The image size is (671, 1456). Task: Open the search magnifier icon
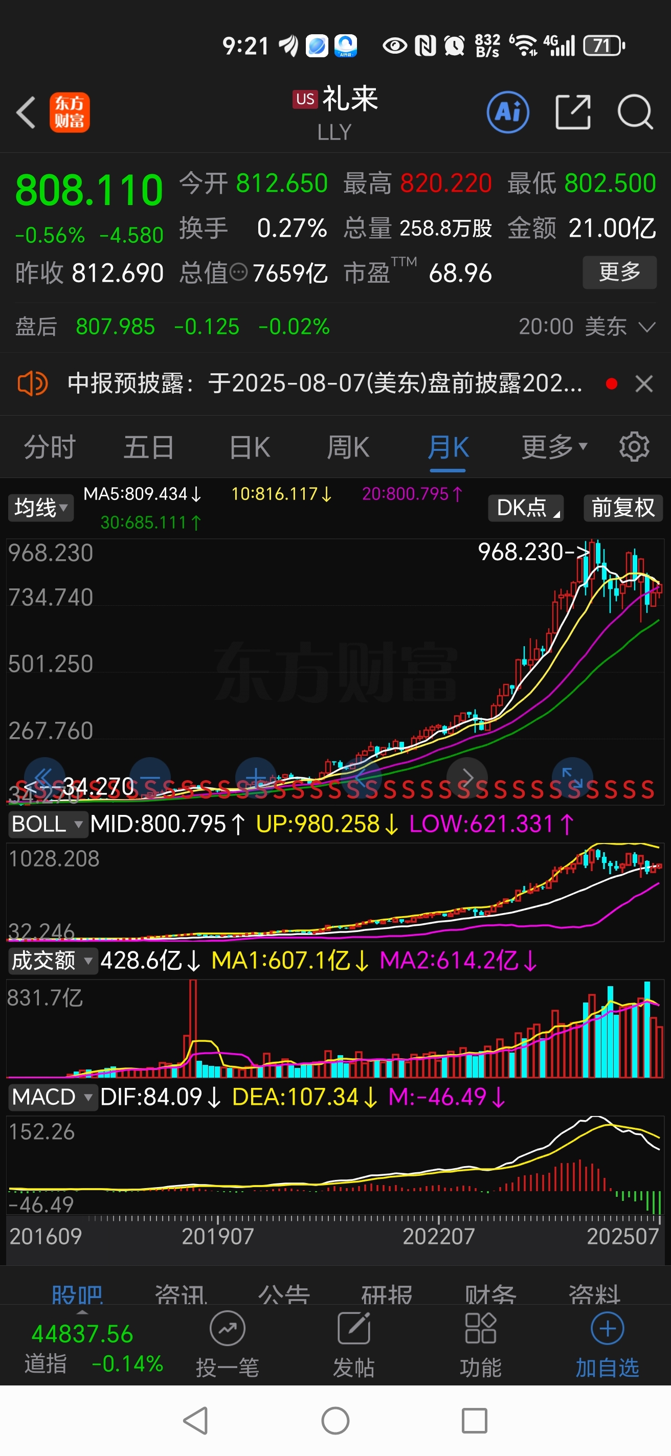pos(635,112)
